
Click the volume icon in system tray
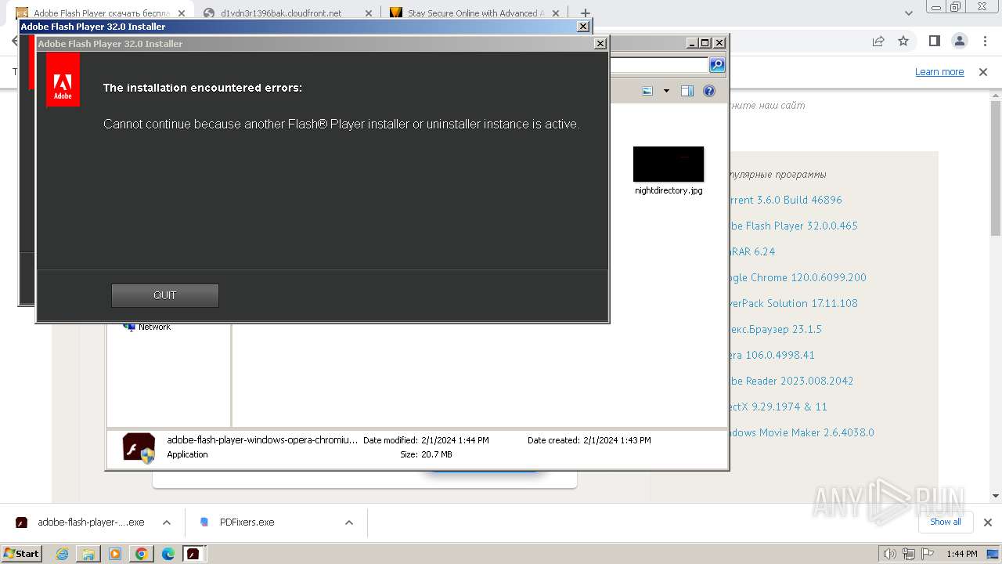[x=891, y=554]
